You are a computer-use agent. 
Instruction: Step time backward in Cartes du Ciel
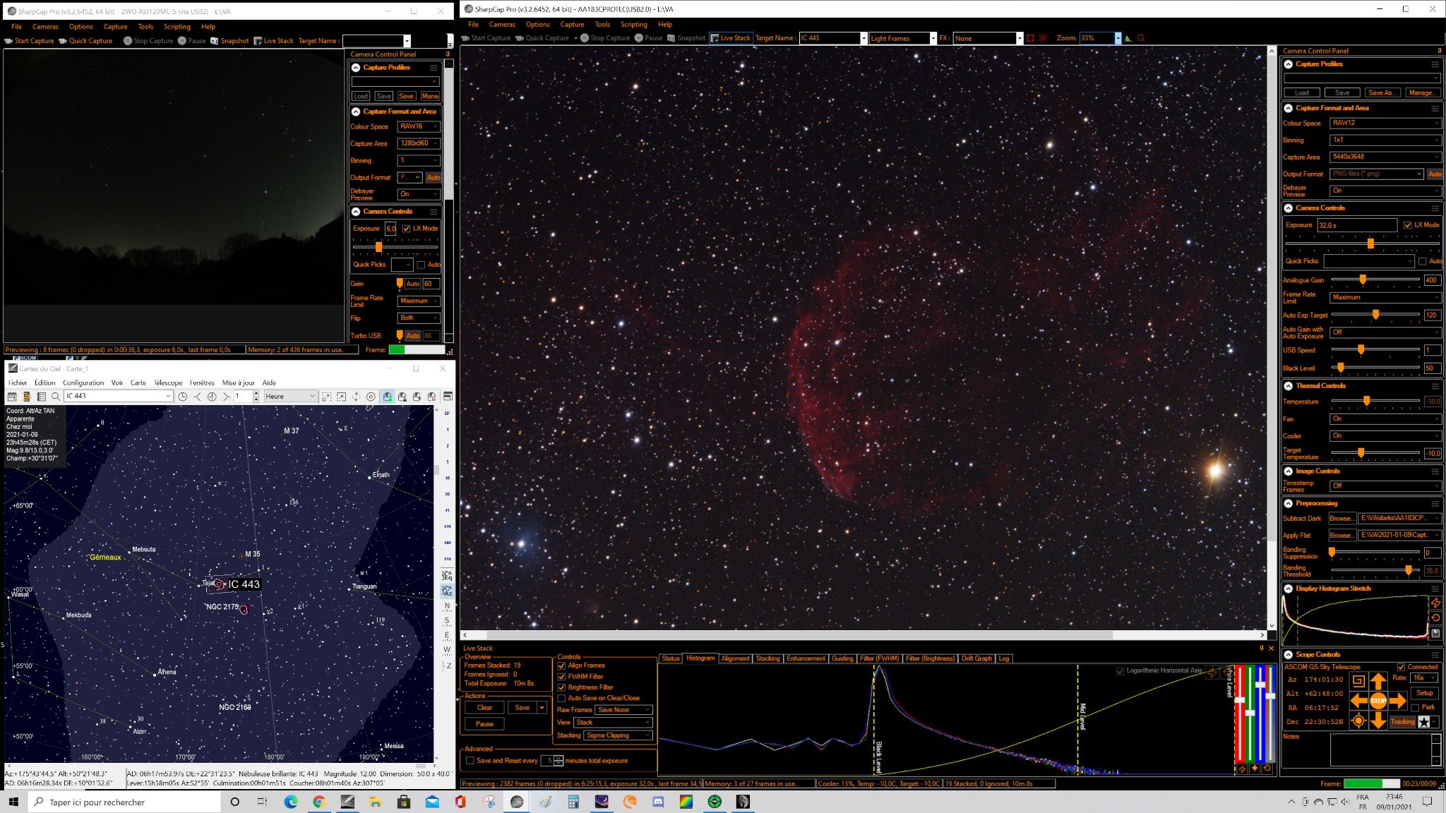tap(198, 397)
